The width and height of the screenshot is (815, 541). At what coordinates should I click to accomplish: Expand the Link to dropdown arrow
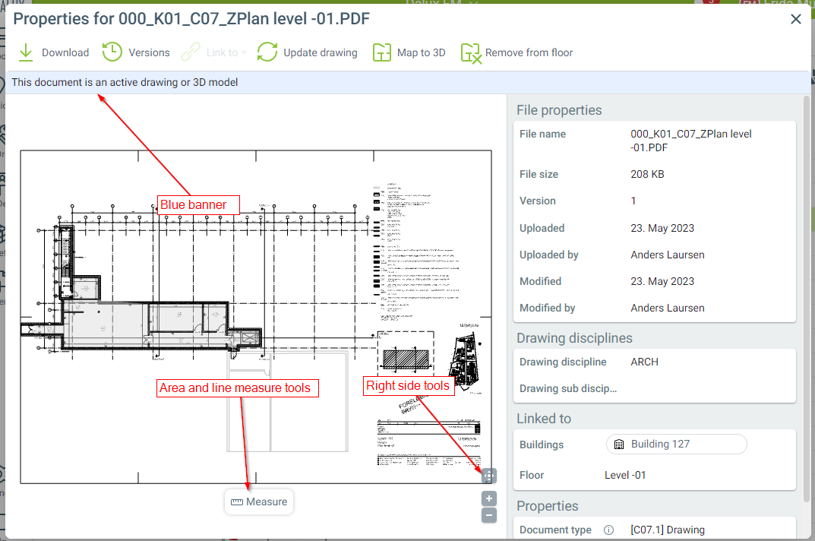click(x=245, y=53)
